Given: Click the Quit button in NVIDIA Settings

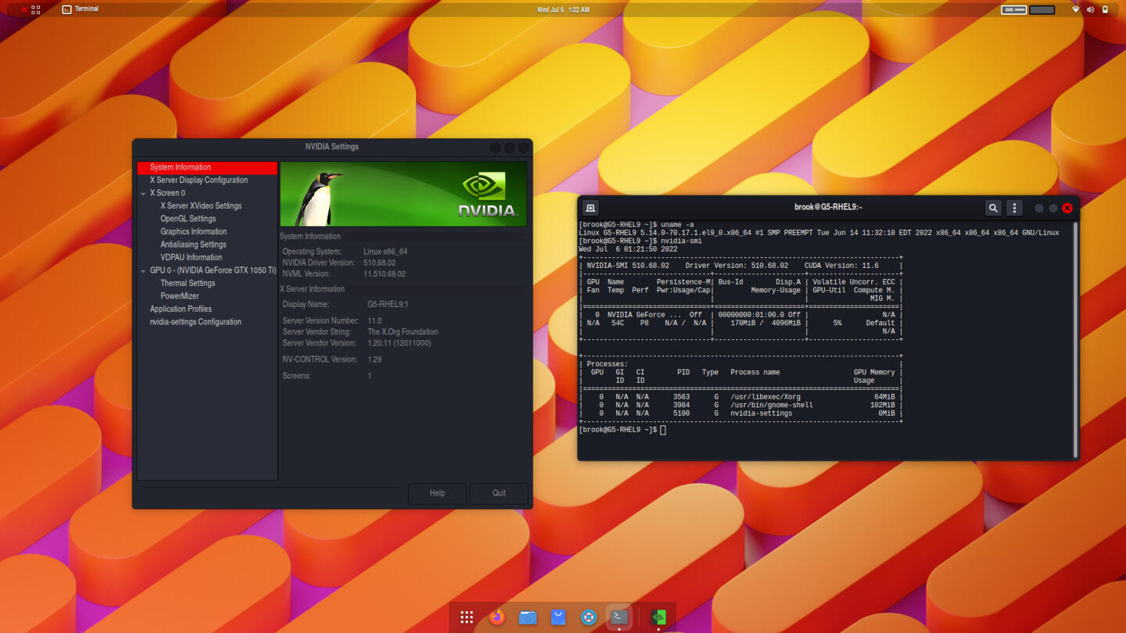Looking at the screenshot, I should click(x=499, y=493).
